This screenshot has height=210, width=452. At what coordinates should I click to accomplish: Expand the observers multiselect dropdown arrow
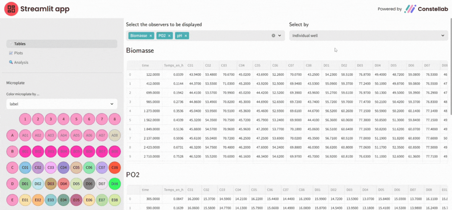(x=280, y=36)
